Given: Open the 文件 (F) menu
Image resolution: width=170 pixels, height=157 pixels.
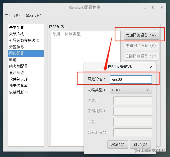Looking at the screenshot, I should click(x=12, y=16).
